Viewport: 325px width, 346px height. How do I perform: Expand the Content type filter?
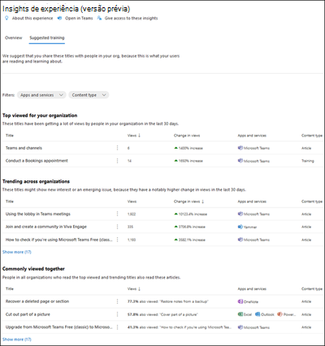(x=89, y=95)
